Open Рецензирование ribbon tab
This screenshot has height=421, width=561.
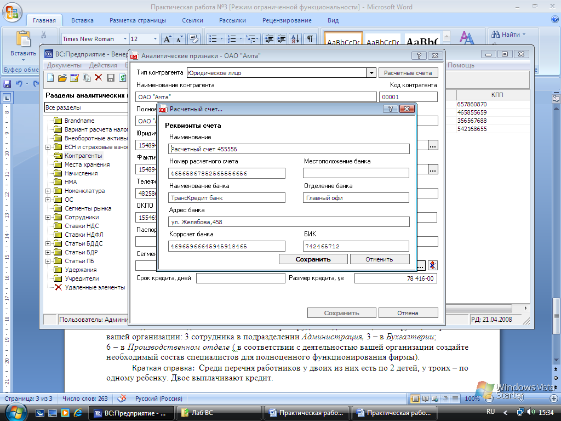coord(287,20)
